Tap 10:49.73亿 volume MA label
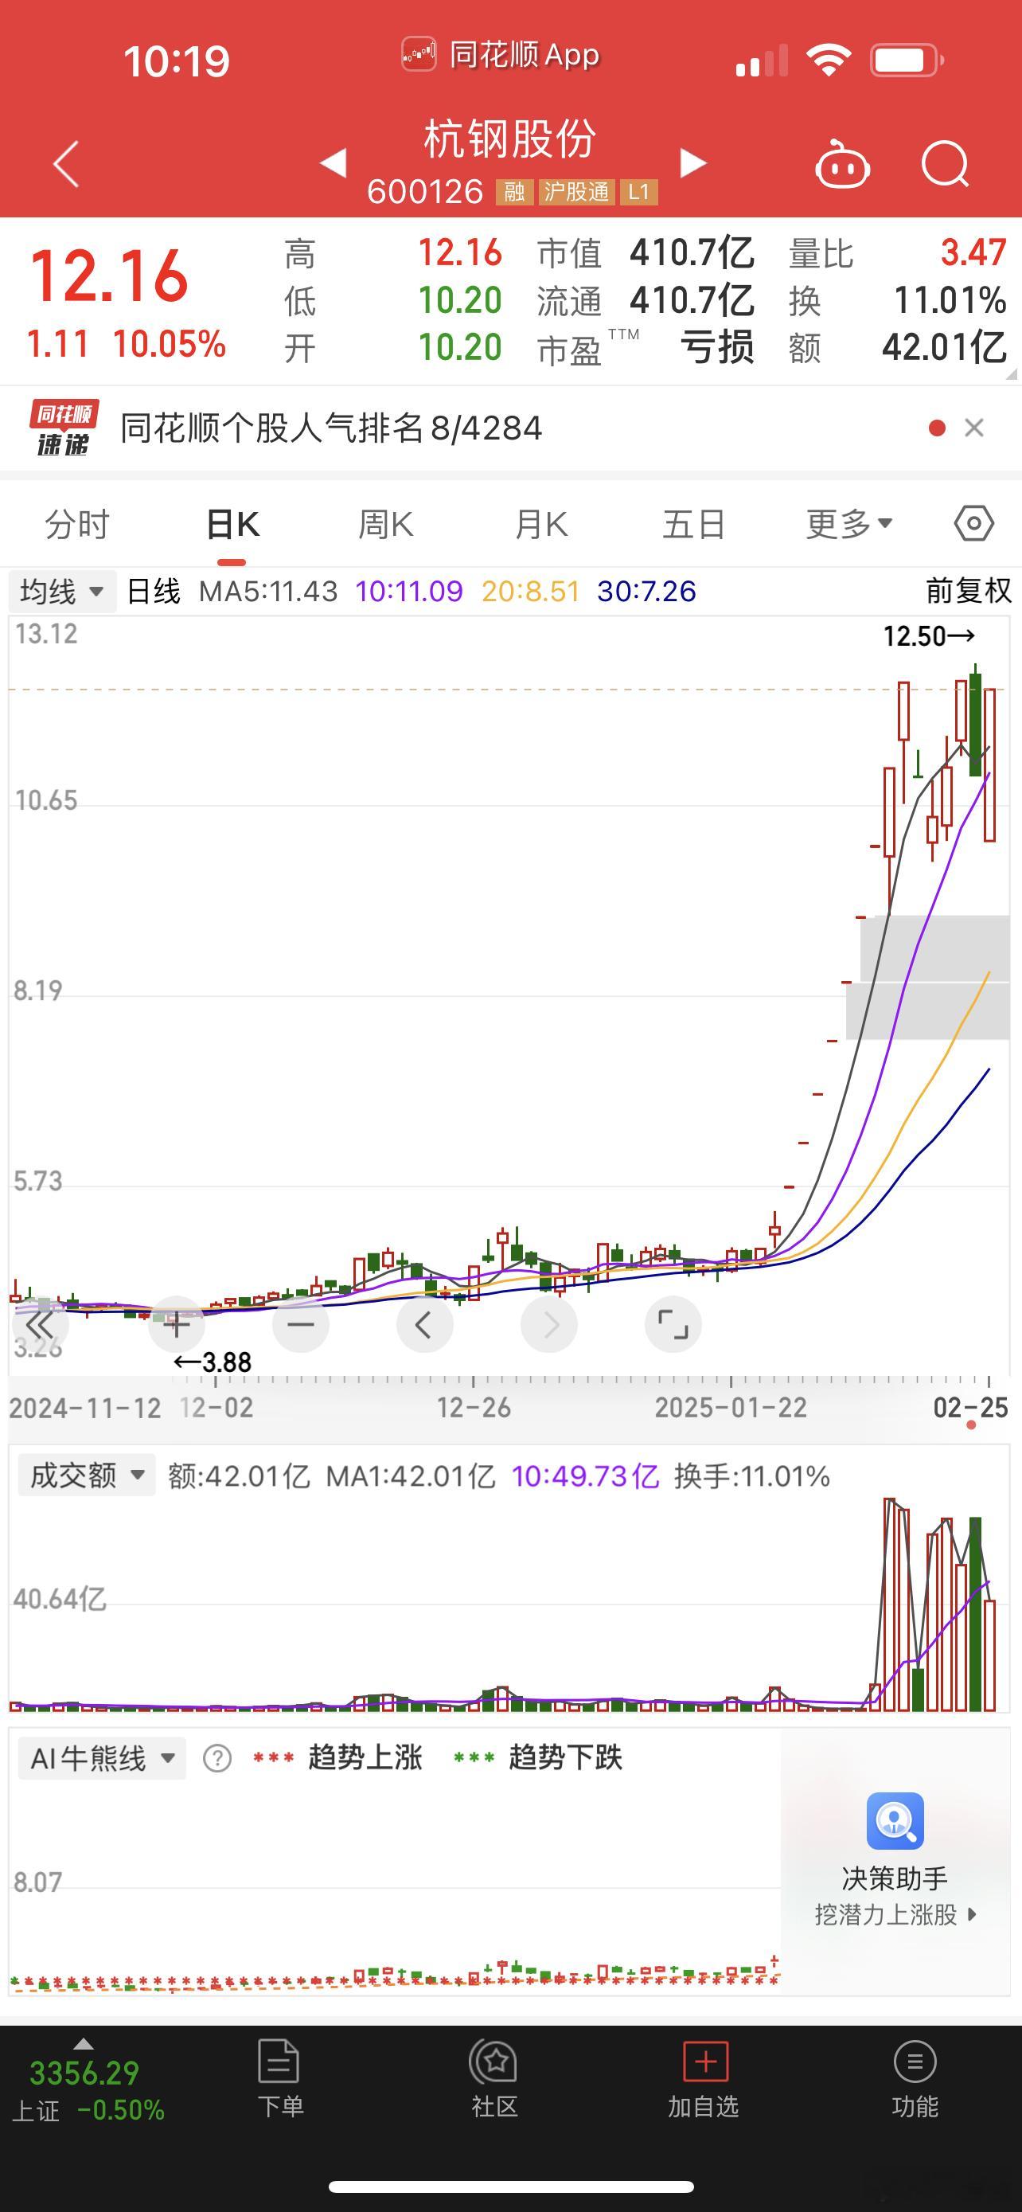The height and width of the screenshot is (2212, 1022). [x=585, y=1476]
